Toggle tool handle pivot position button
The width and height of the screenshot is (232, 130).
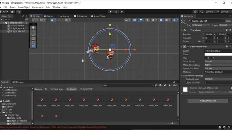(35, 20)
